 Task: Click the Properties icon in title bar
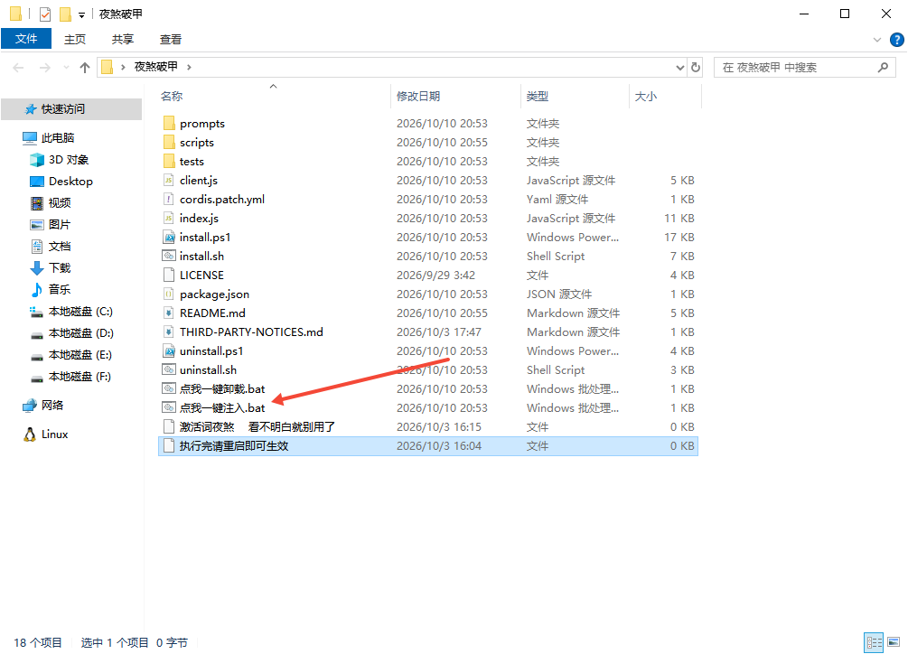(45, 14)
